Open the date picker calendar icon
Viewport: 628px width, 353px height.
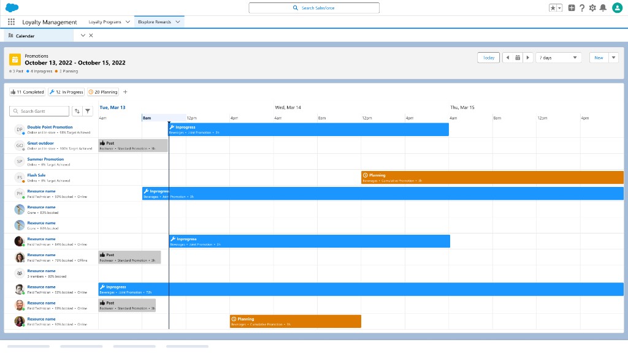(x=518, y=58)
